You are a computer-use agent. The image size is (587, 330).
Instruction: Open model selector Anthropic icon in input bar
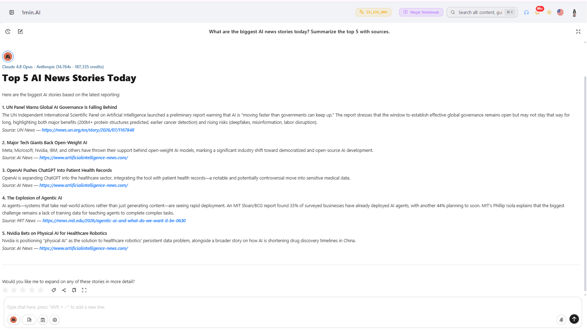[x=14, y=320]
